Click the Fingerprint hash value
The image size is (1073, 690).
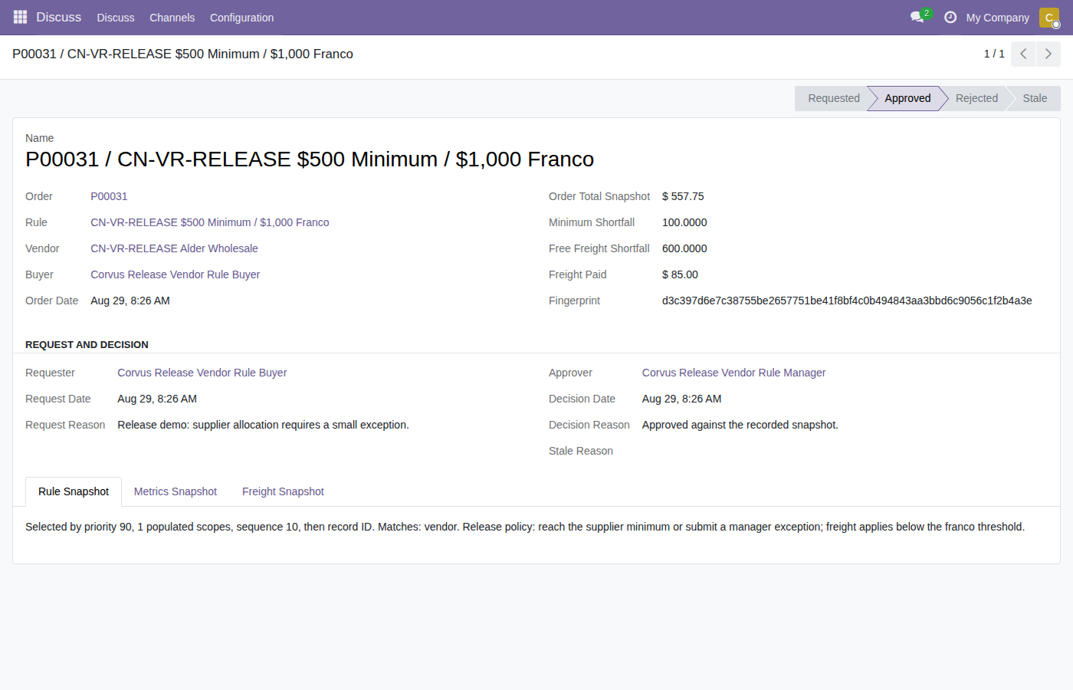pos(847,301)
